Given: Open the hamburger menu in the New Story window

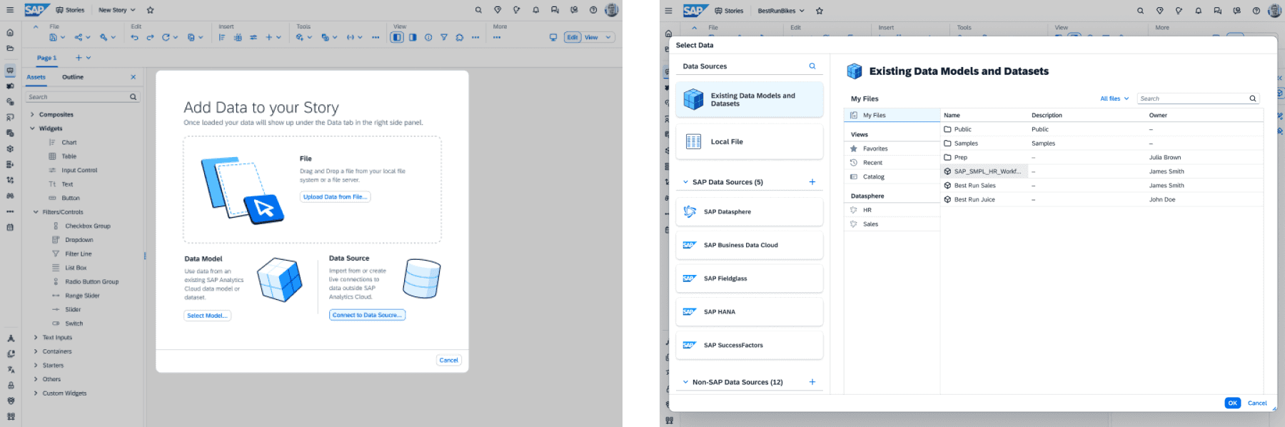Looking at the screenshot, I should point(10,10).
